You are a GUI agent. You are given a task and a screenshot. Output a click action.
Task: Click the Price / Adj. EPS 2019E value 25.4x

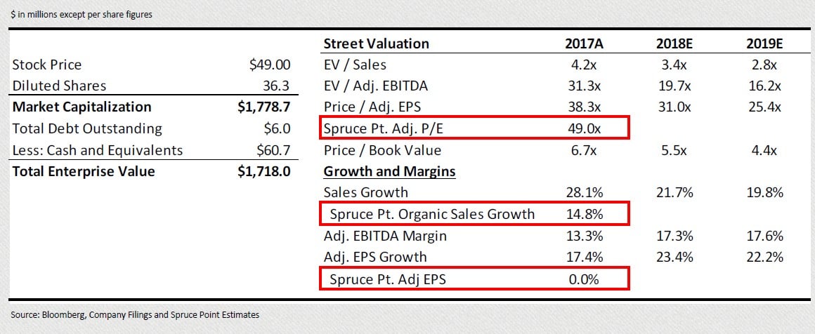pyautogui.click(x=765, y=107)
